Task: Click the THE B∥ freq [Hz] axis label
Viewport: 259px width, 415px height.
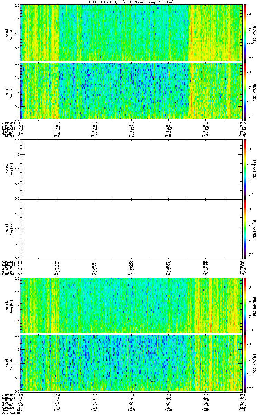Action: click(11, 363)
